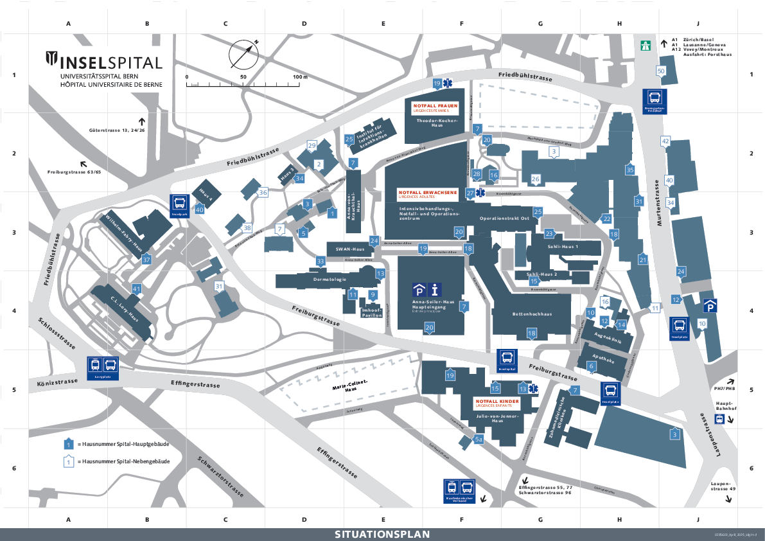Click the green motorway sign icon
This screenshot has height=541, width=765.
[x=646, y=46]
